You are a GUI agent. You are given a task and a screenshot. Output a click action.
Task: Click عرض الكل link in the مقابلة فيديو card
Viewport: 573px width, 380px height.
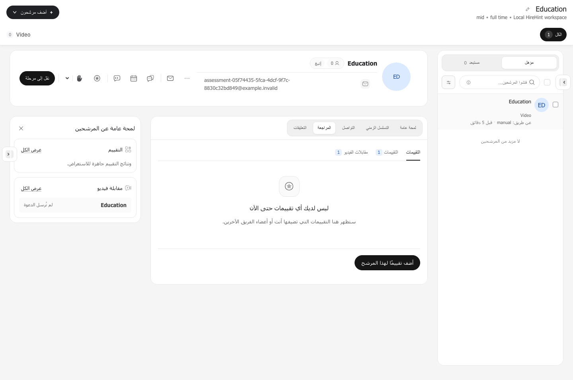pos(31,188)
